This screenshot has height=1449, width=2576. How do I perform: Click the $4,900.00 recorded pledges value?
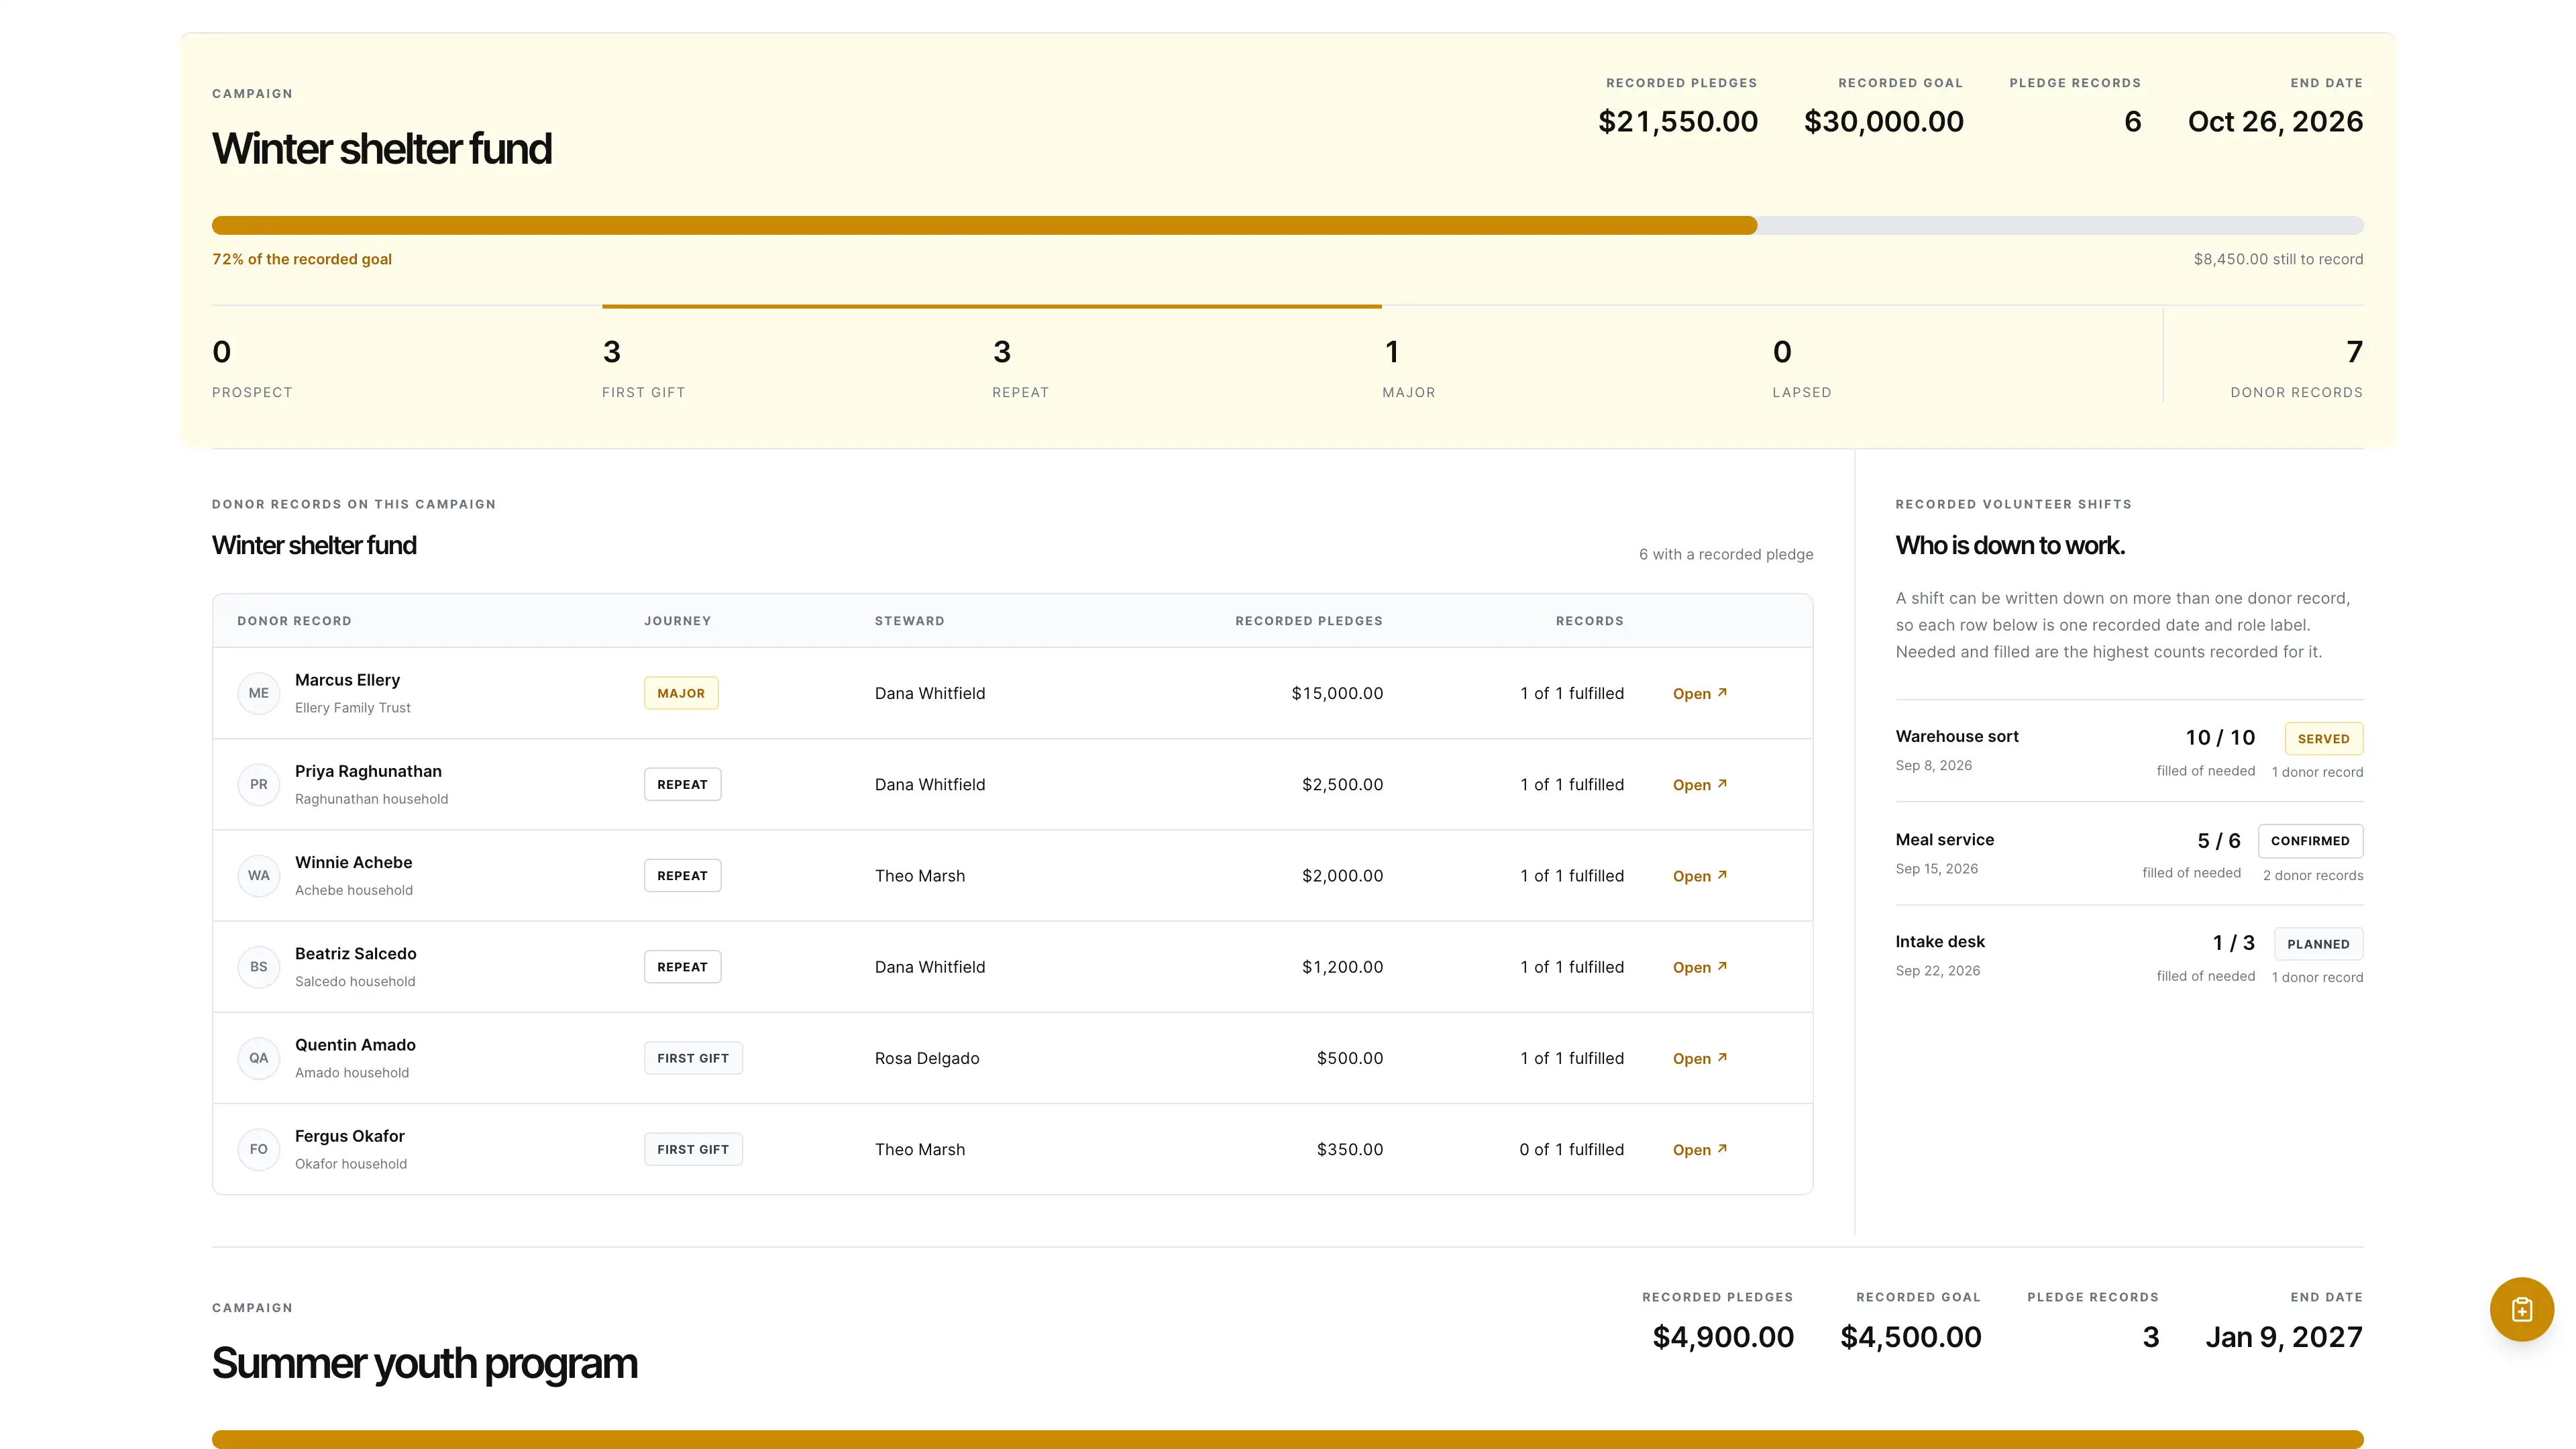(x=1723, y=1337)
